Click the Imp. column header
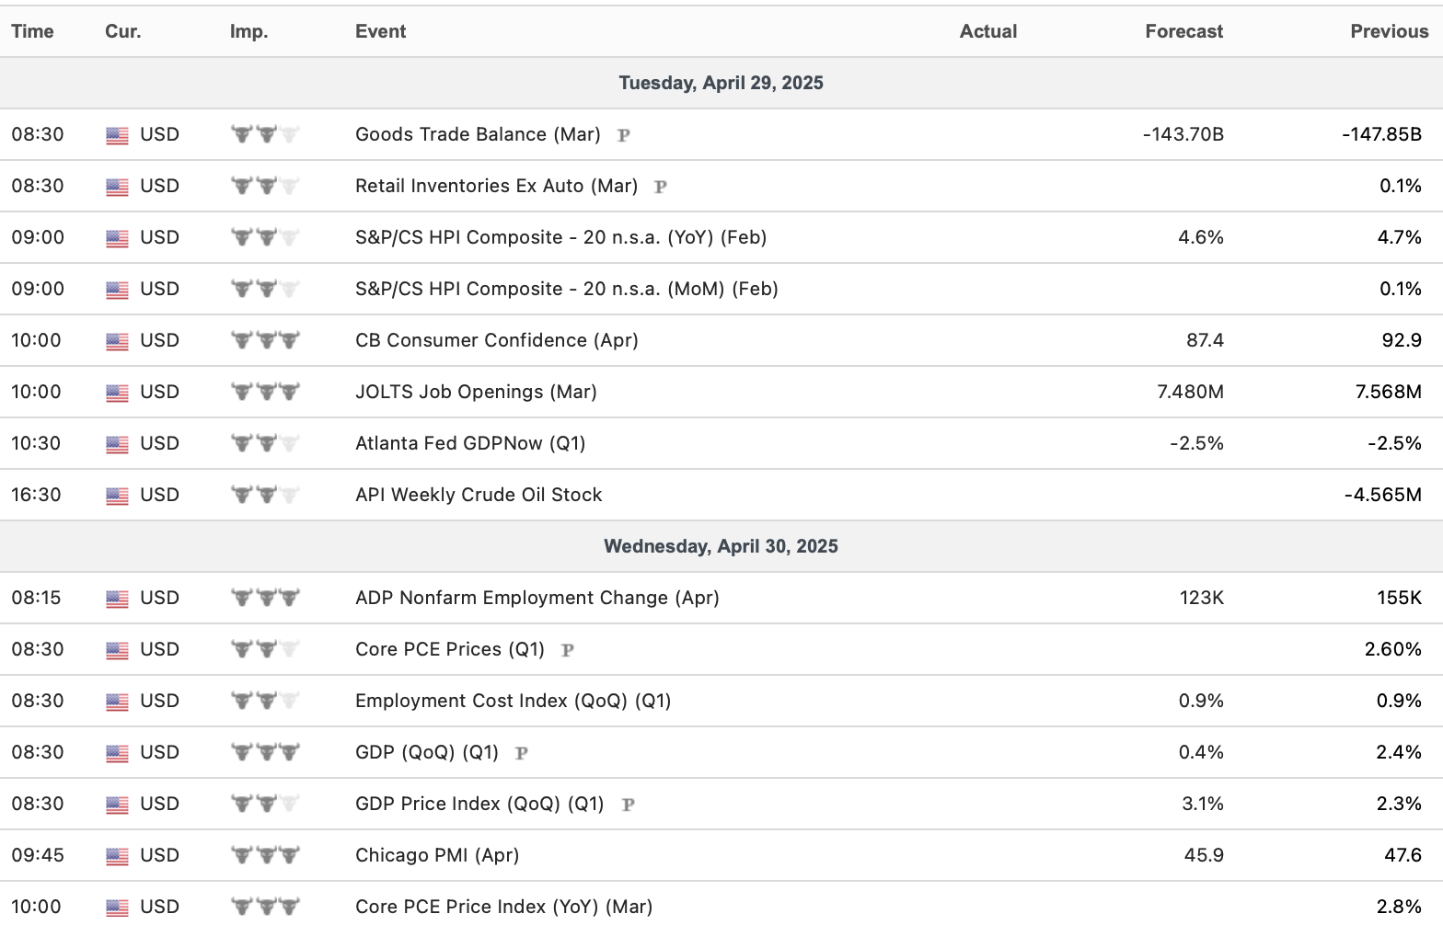The width and height of the screenshot is (1443, 925). pyautogui.click(x=248, y=31)
